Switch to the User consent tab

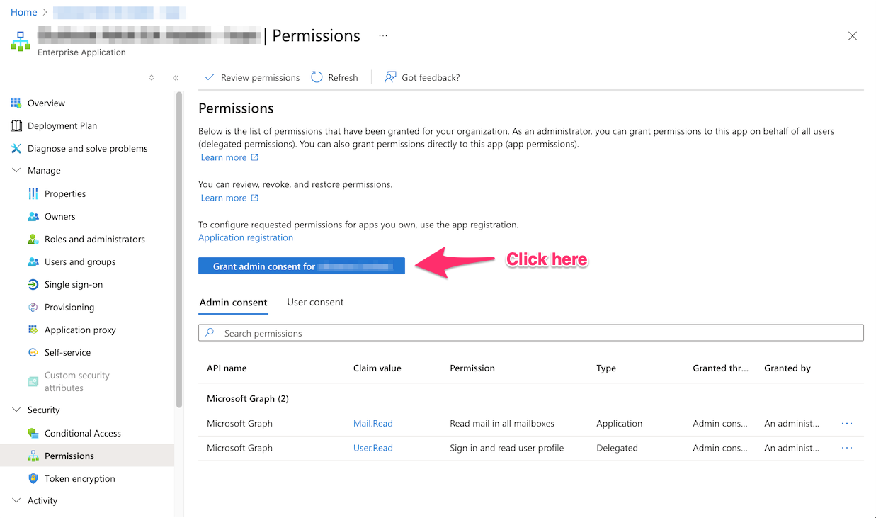coord(315,302)
